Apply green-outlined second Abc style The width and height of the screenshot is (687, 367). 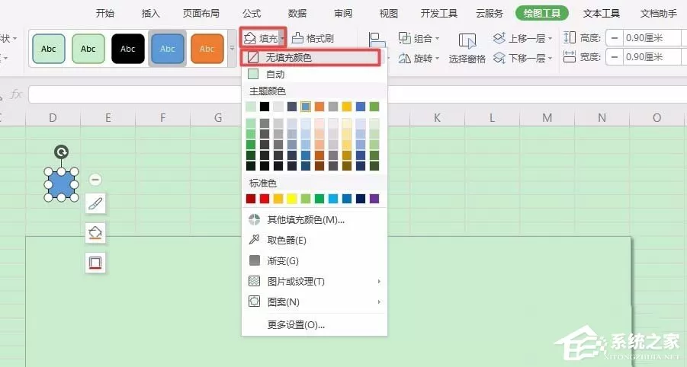coord(88,49)
